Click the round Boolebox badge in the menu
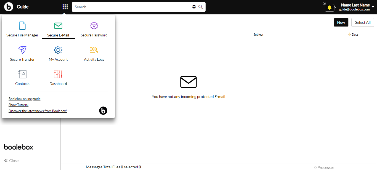This screenshot has width=377, height=170. point(103,111)
